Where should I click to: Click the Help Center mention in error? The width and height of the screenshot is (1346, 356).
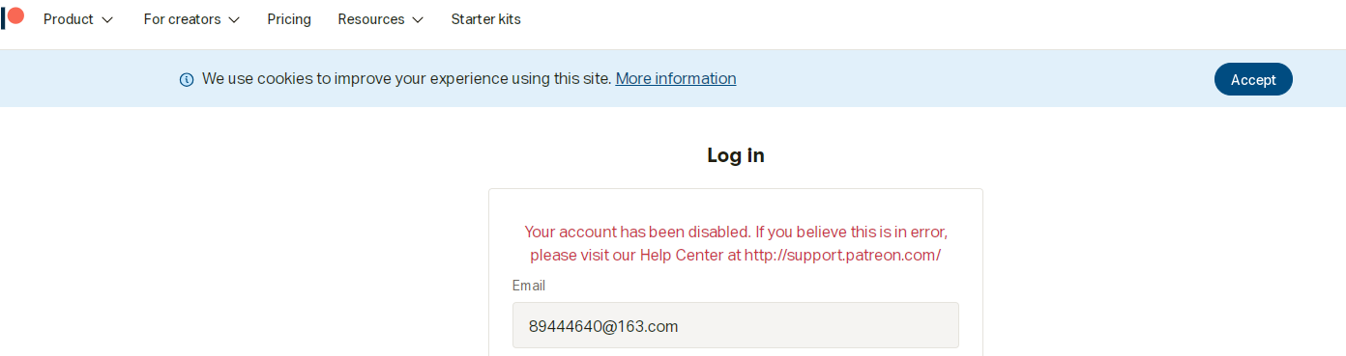(680, 255)
